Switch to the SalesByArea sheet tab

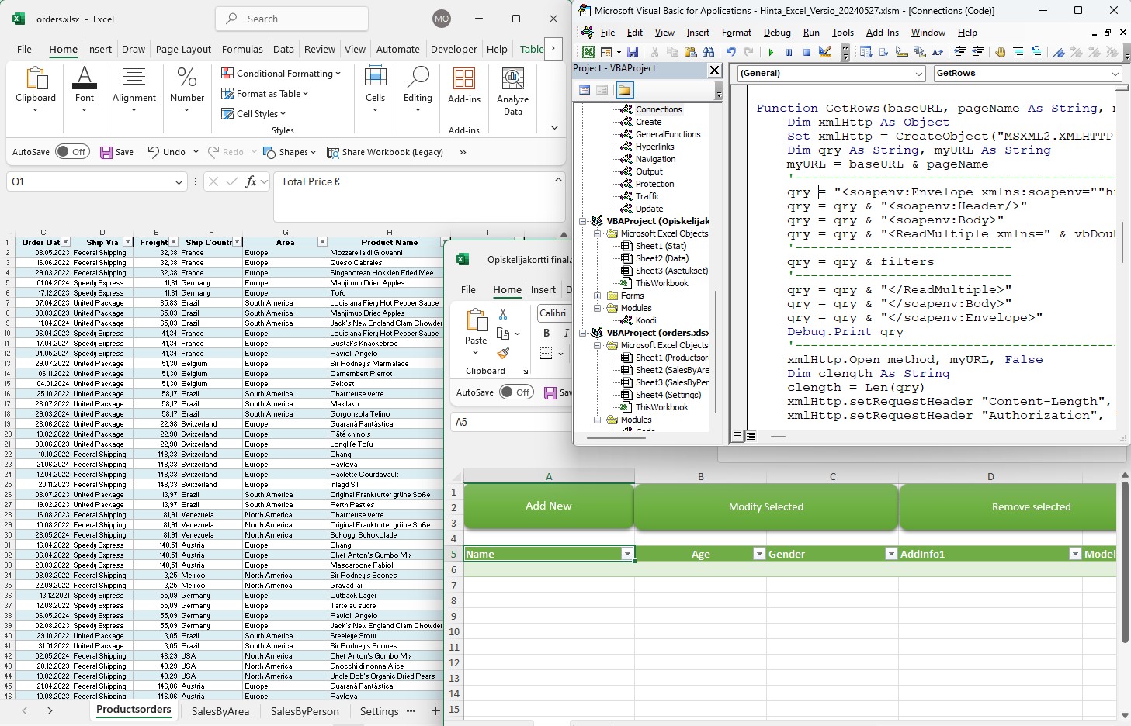click(x=220, y=711)
